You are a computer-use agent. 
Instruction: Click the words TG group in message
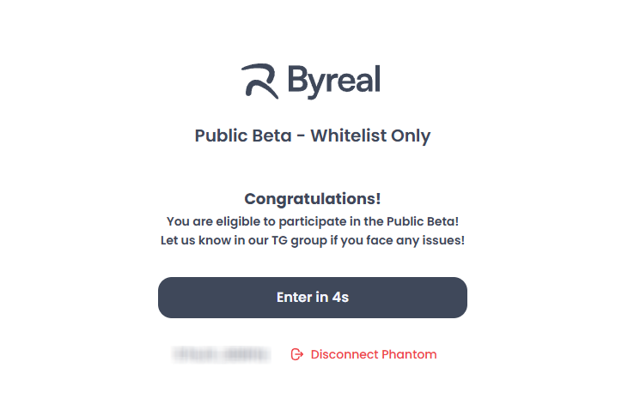coord(300,240)
